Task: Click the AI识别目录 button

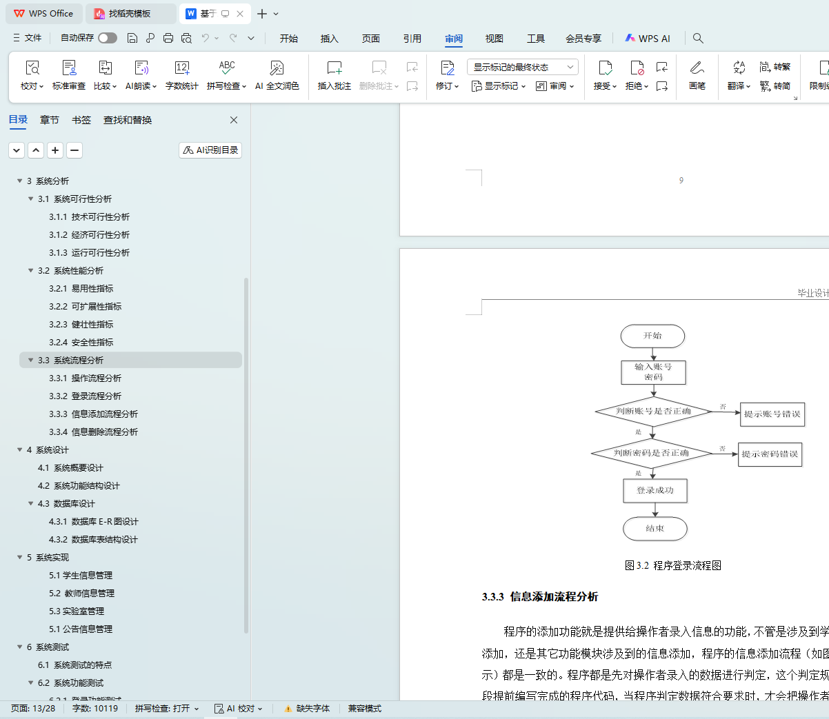Action: coord(210,150)
